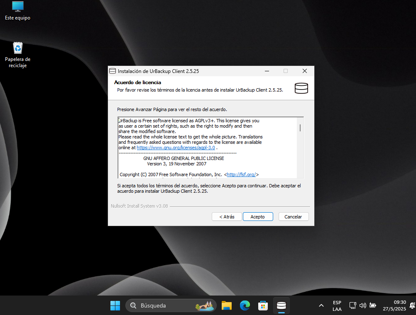The image size is (416, 315).
Task: Cancel the installation with Cancelar
Action: [293, 217]
